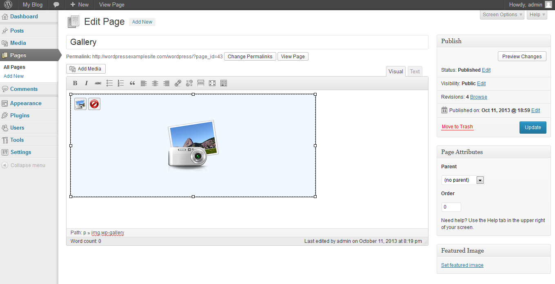Screen dimensions: 555x284
Task: Click View Page in admin bar
Action: (112, 5)
